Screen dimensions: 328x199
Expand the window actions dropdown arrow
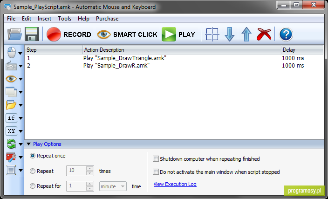pyautogui.click(x=20, y=92)
